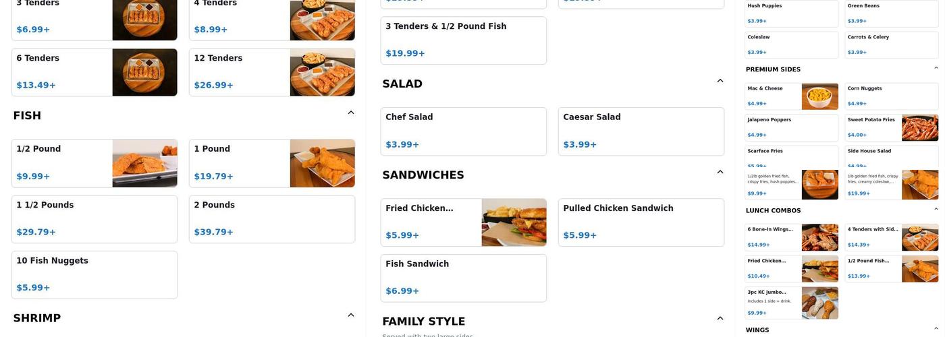
Task: Collapse the SANDWICHES category chevron
Action: (720, 172)
